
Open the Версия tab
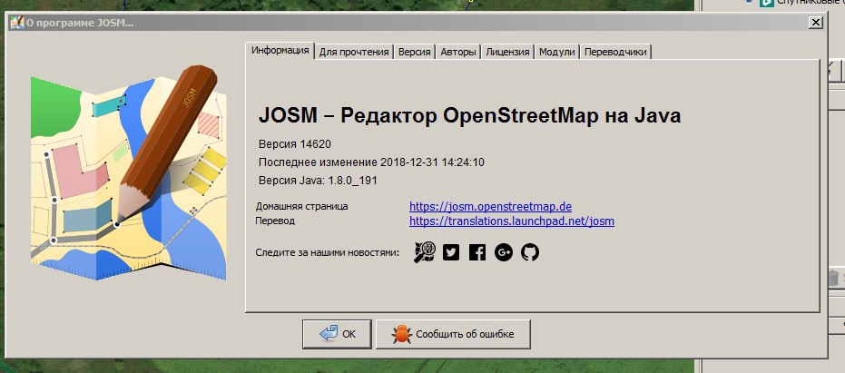pos(415,53)
